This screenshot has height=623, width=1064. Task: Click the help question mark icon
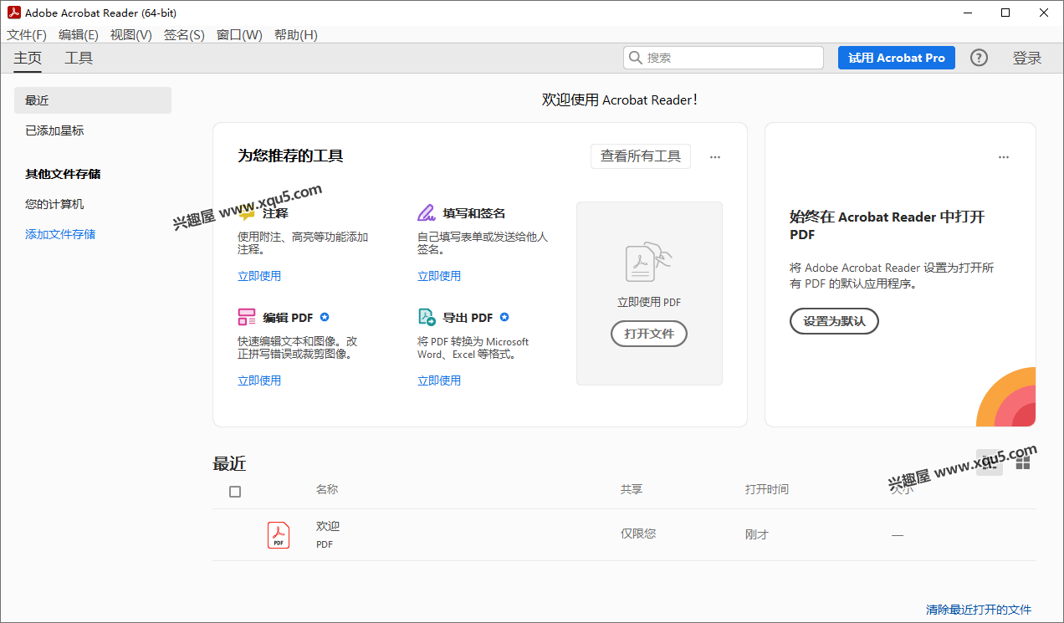coord(979,58)
